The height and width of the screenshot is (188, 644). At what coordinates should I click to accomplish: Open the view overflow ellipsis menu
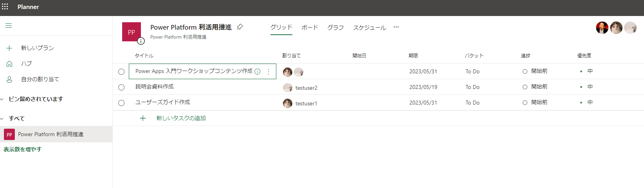point(396,27)
